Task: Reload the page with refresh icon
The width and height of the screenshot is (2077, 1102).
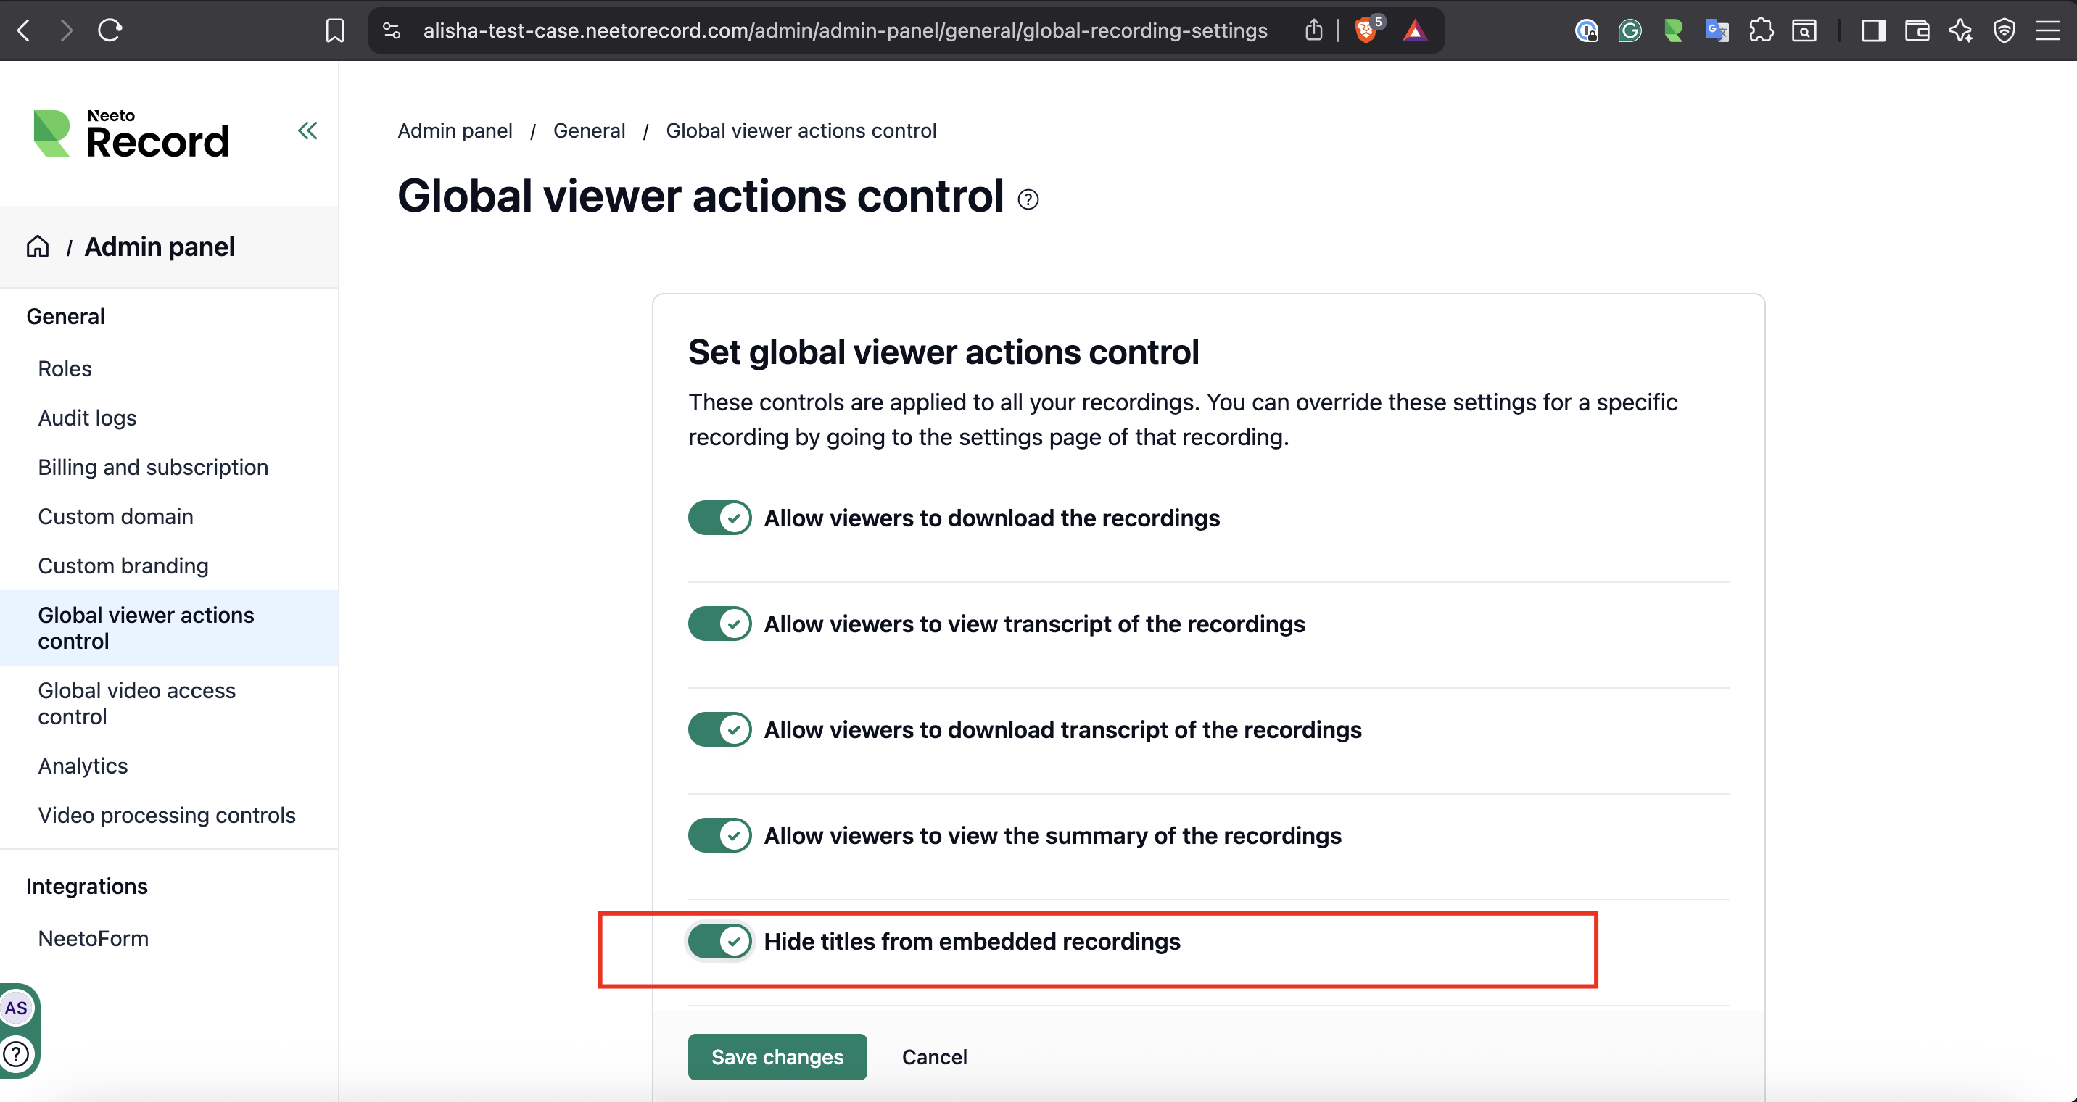Action: [110, 30]
